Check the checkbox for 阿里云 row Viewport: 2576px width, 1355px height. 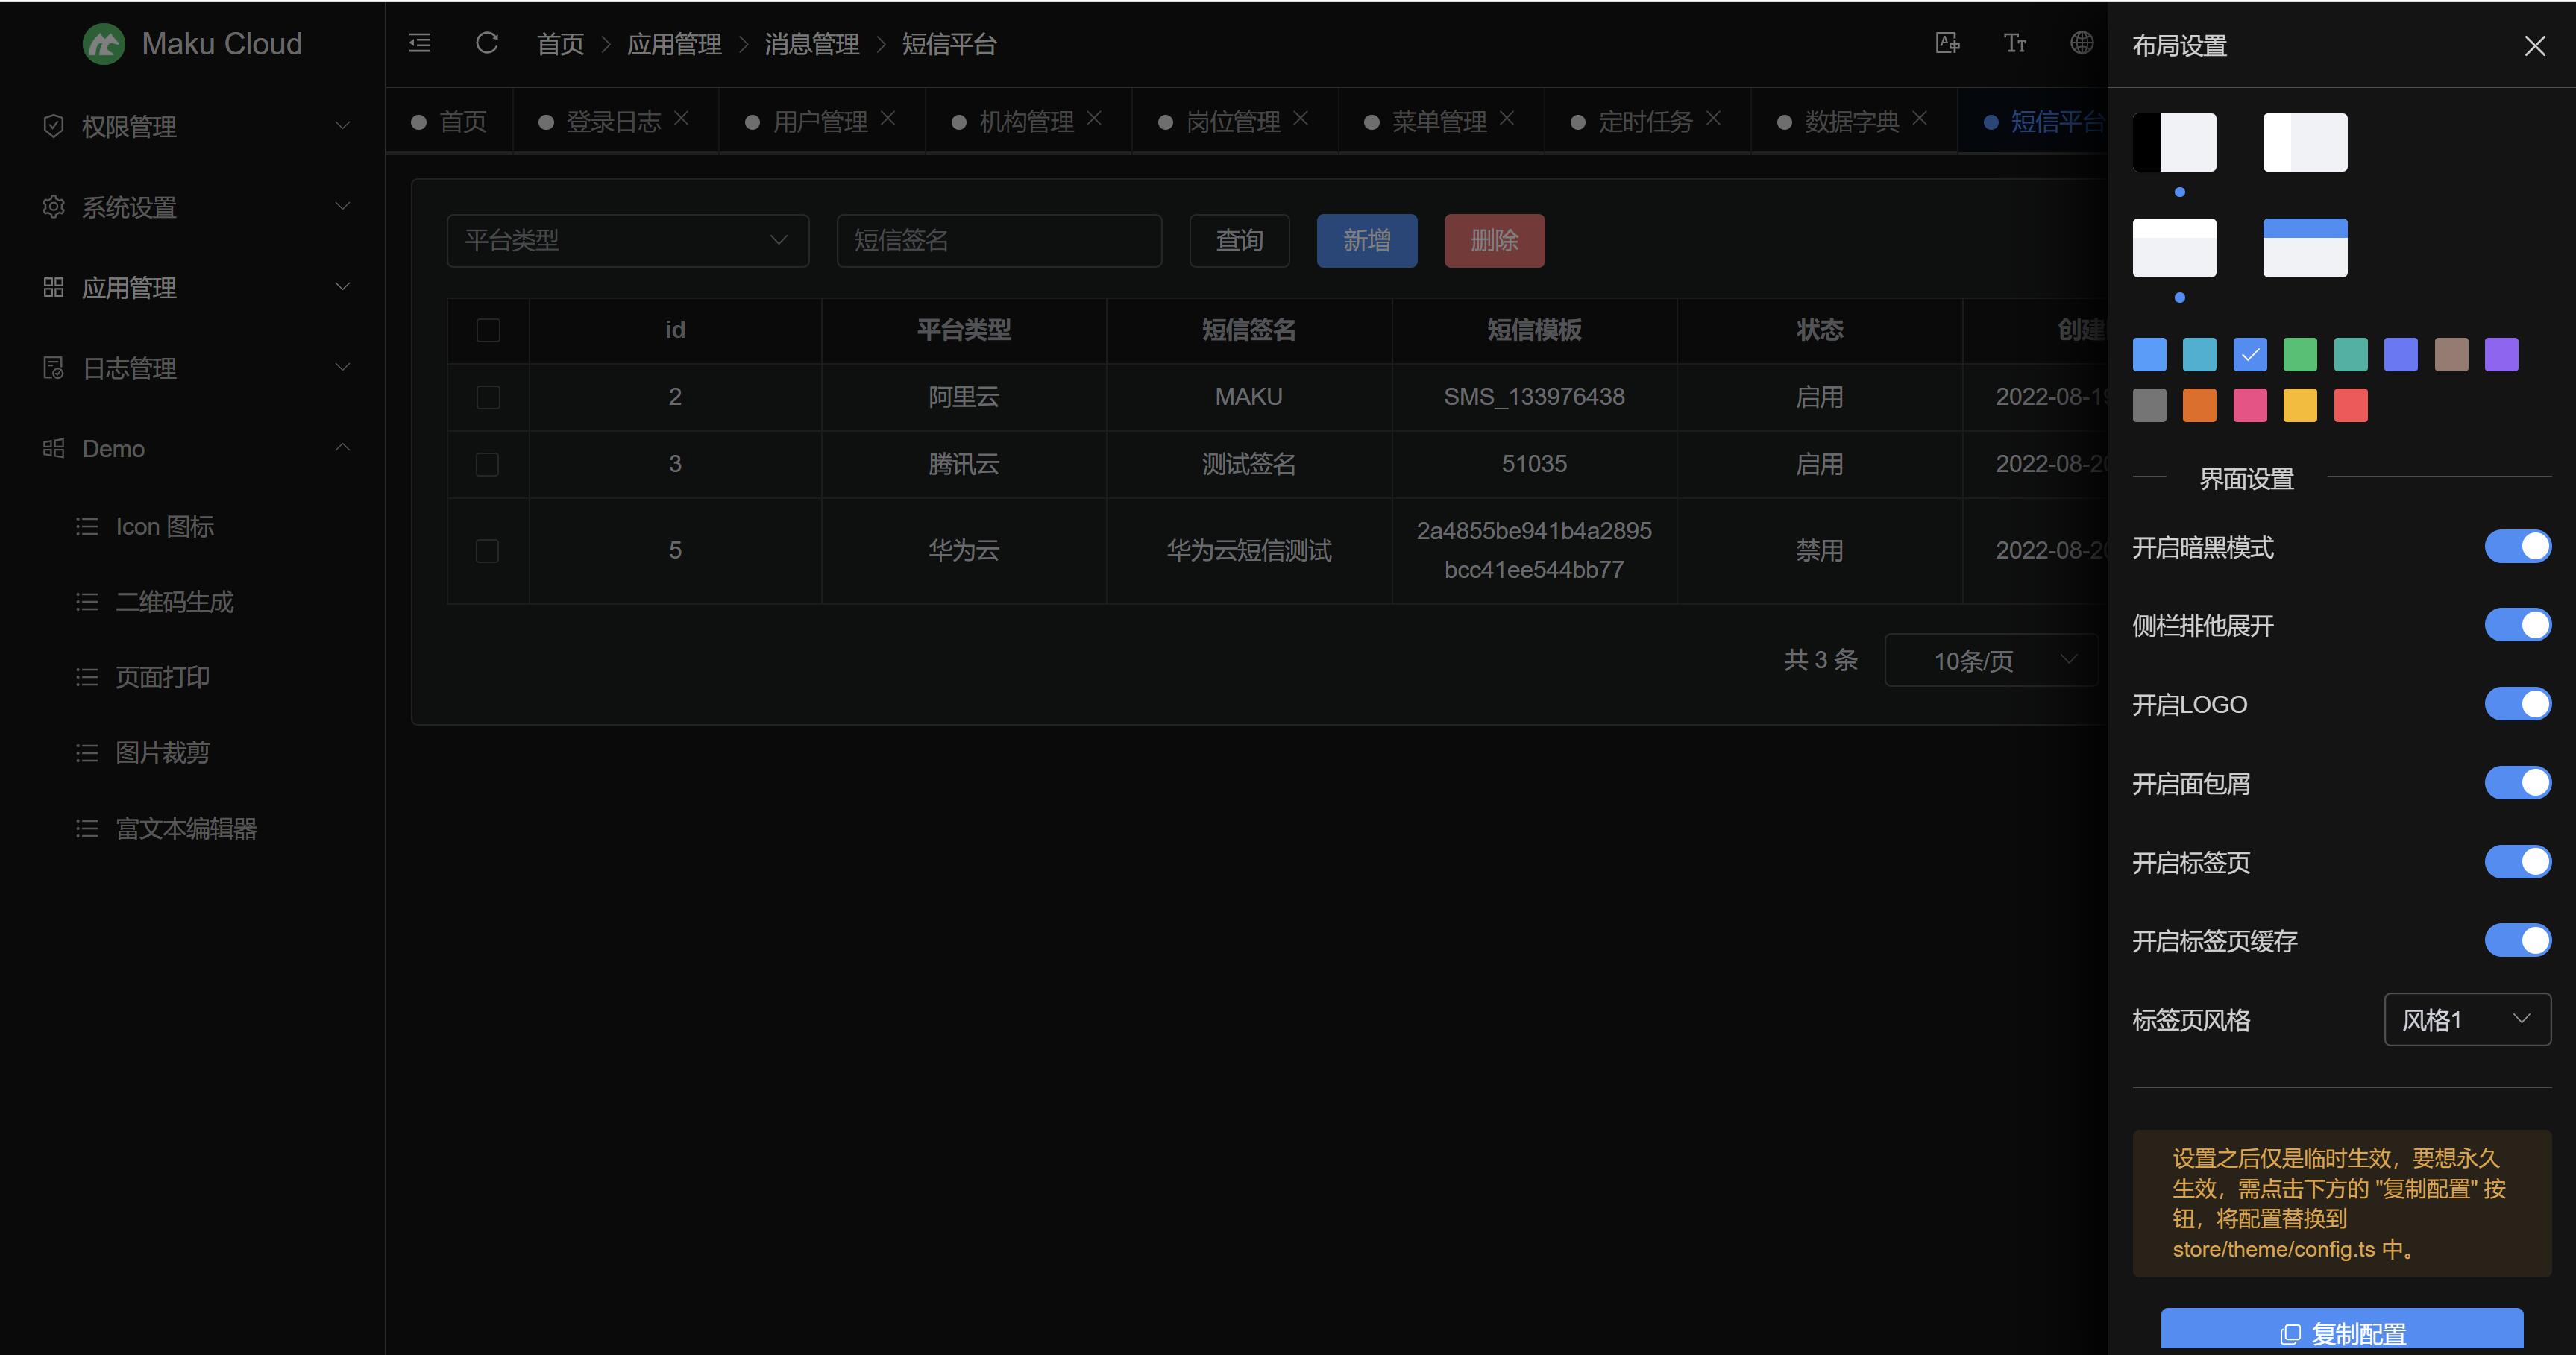(x=488, y=397)
